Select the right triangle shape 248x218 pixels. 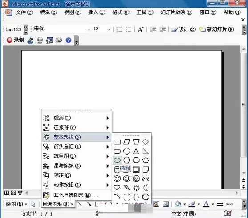146,151
